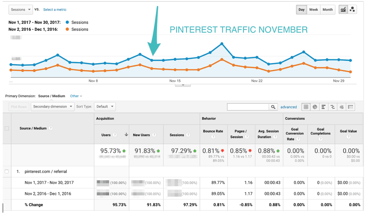Tick the pinterest.com / referral row checkbox
Screen dimensions: 366x213
pyautogui.click(x=7, y=171)
